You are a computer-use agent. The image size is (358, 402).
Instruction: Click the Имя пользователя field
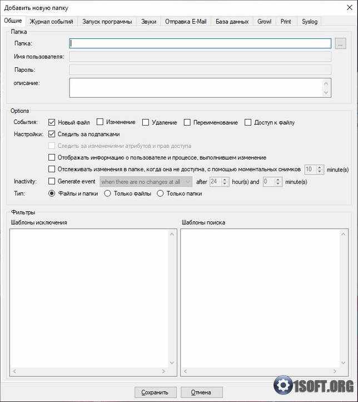(200, 57)
